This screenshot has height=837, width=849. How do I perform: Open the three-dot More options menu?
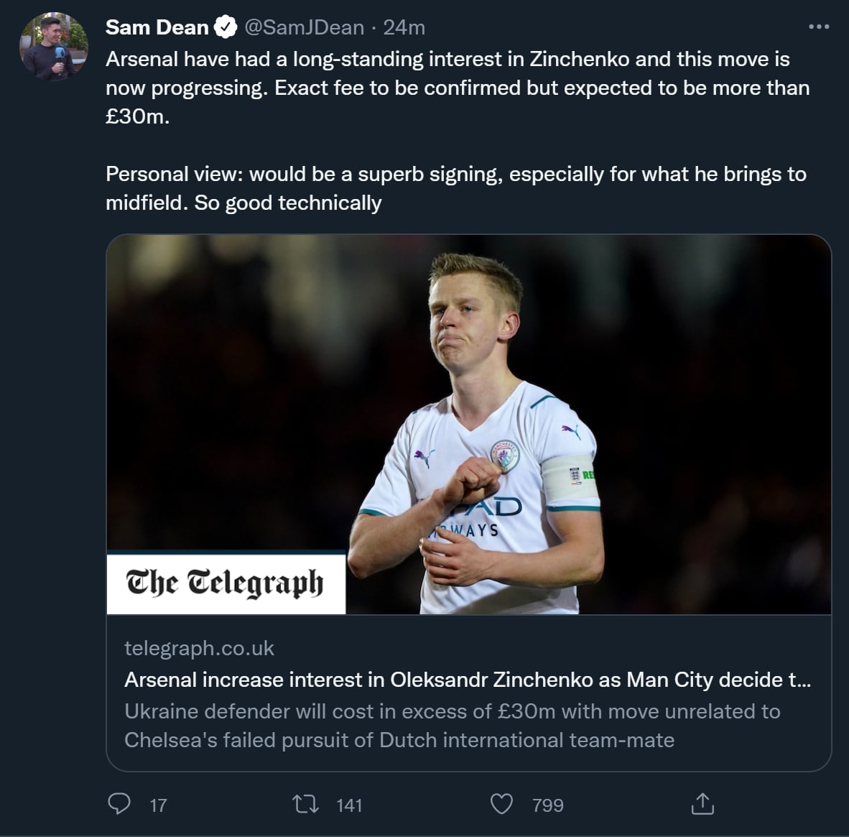pos(818,27)
